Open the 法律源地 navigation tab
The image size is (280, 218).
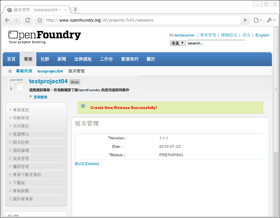(83, 59)
